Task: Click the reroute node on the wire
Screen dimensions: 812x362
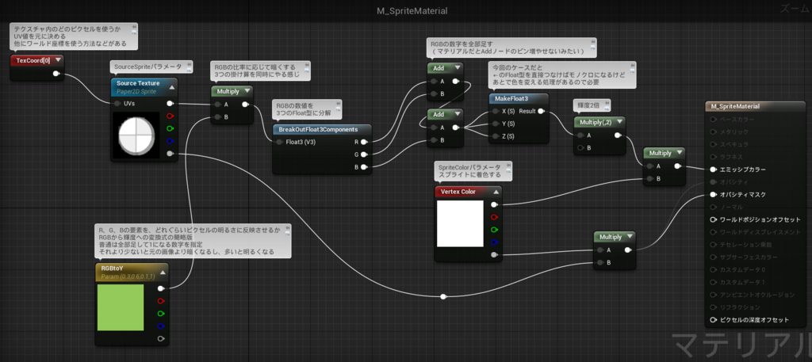Action: tap(442, 297)
